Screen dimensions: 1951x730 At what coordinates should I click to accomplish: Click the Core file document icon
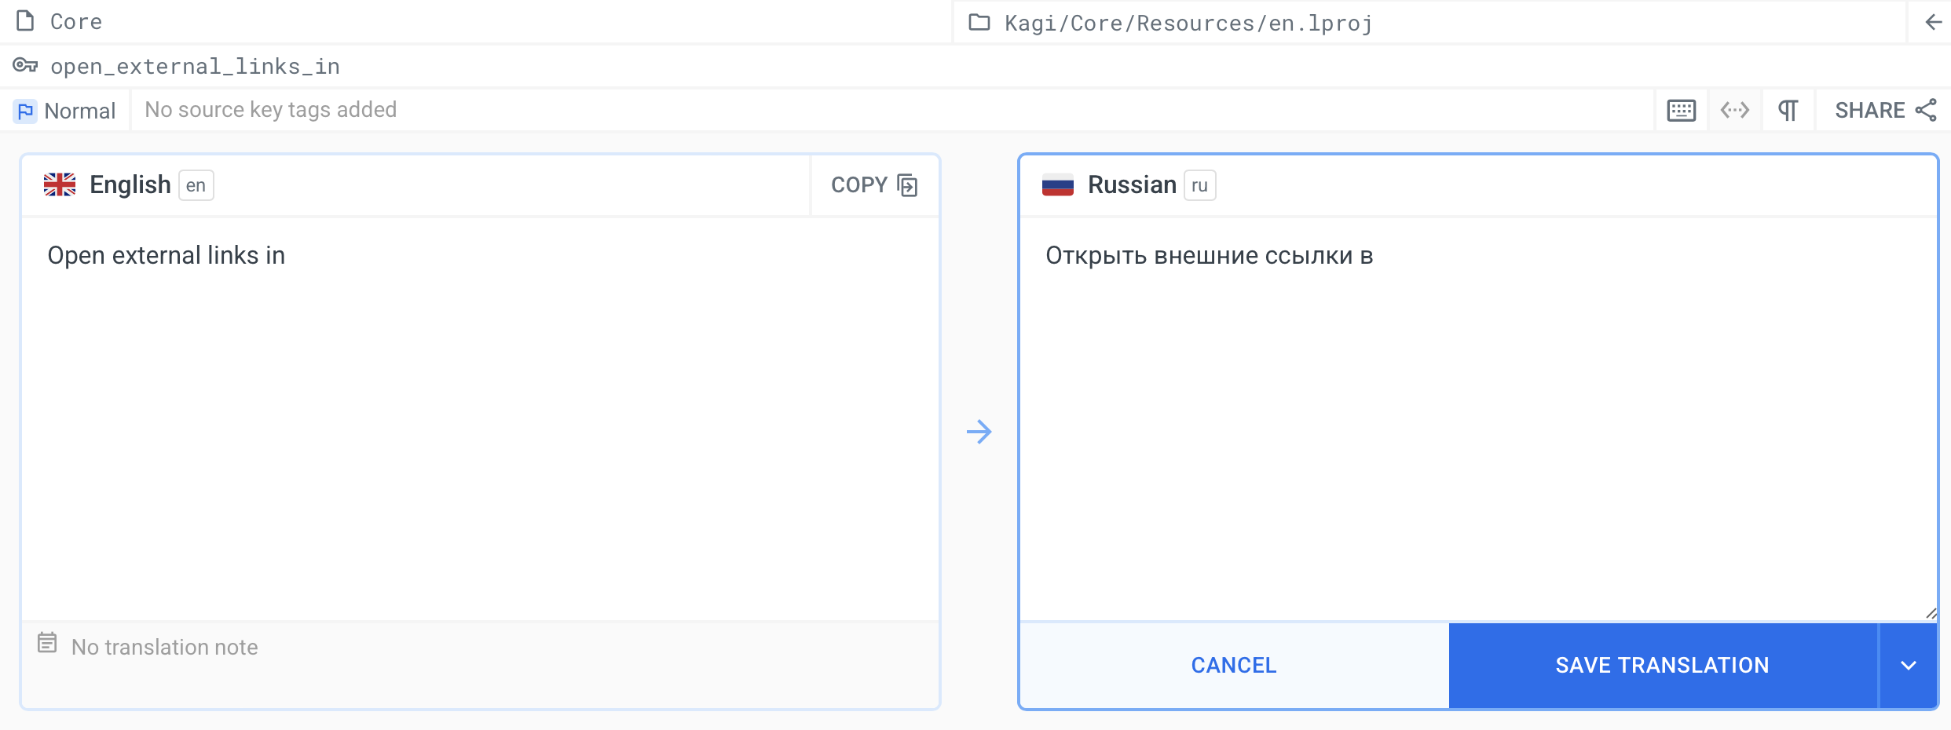click(25, 21)
